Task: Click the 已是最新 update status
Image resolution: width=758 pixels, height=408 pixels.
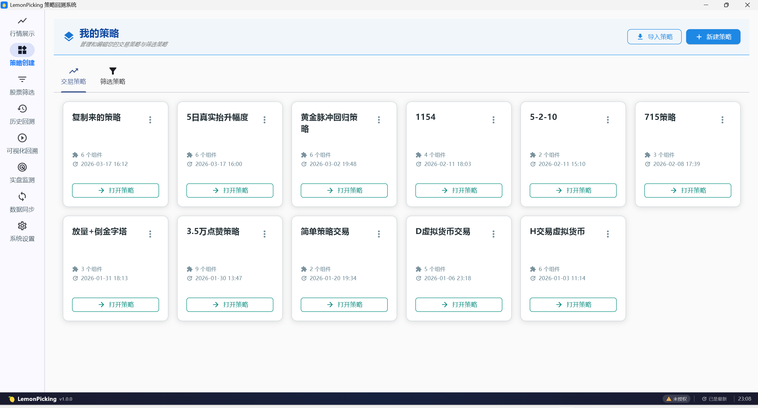Action: (714, 399)
